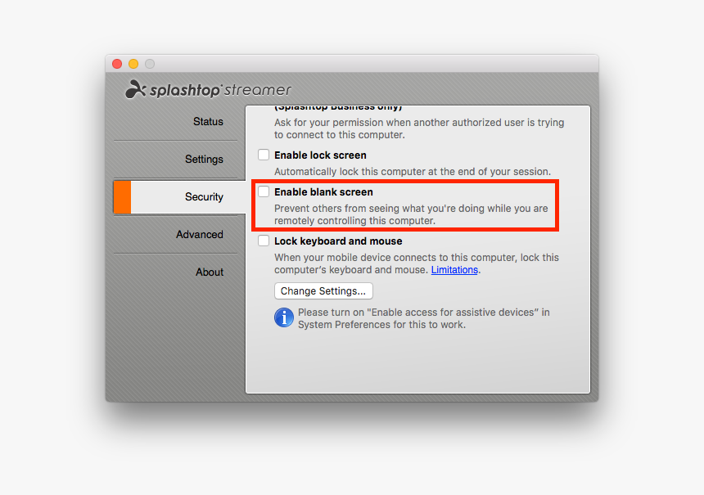Click the Enable blank screen label text
Viewport: 704px width, 495px height.
click(x=323, y=192)
